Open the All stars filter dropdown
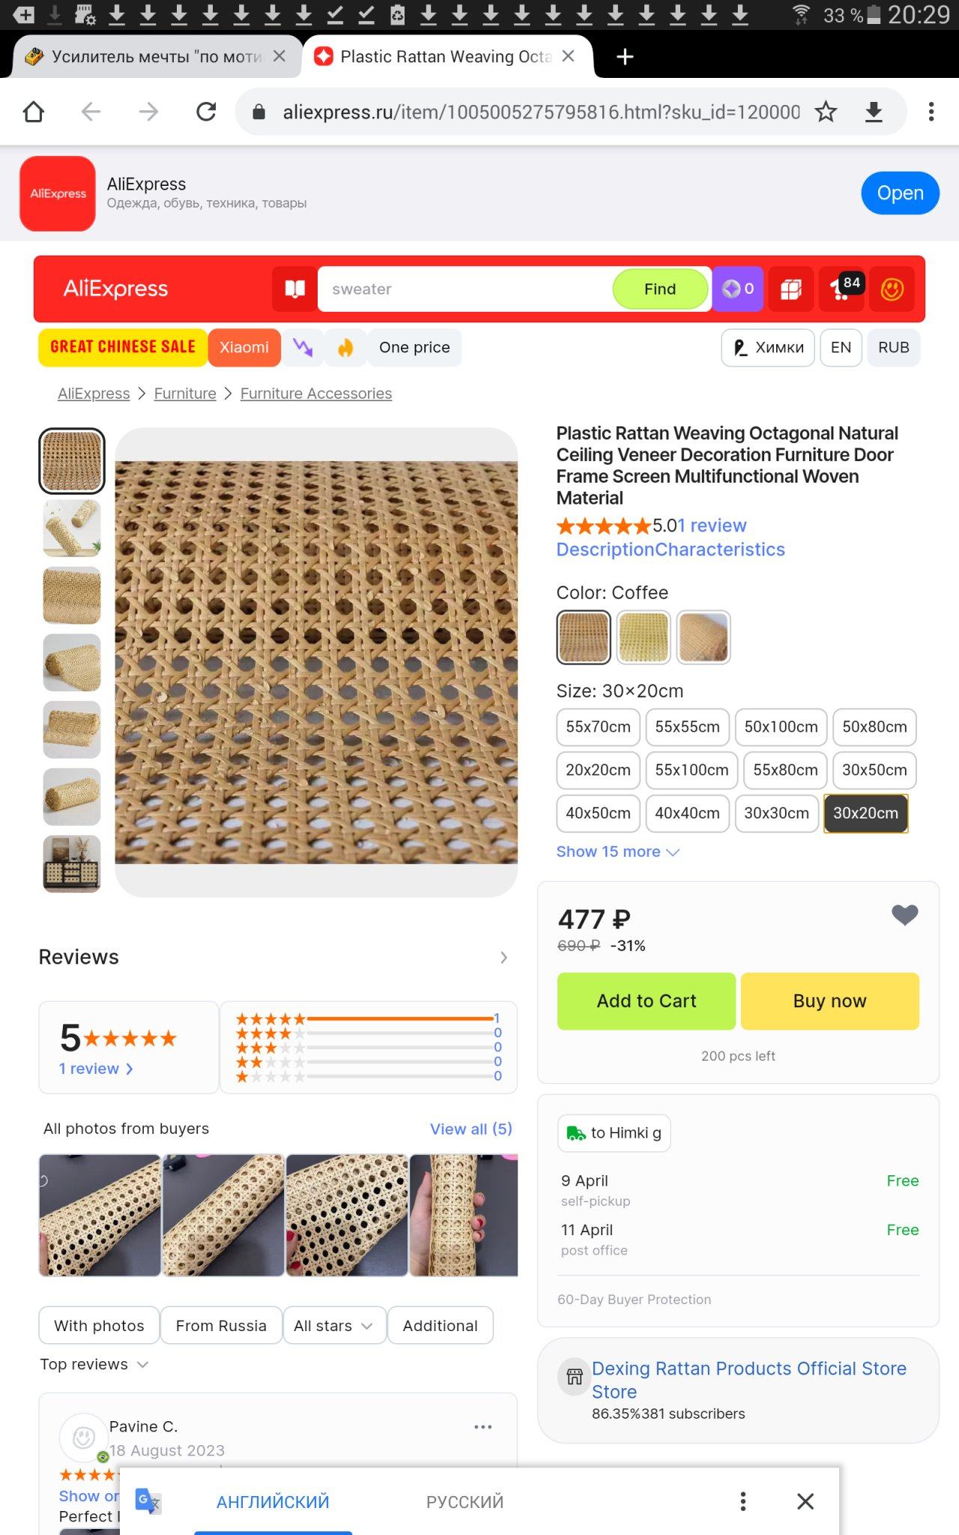 [x=334, y=1326]
